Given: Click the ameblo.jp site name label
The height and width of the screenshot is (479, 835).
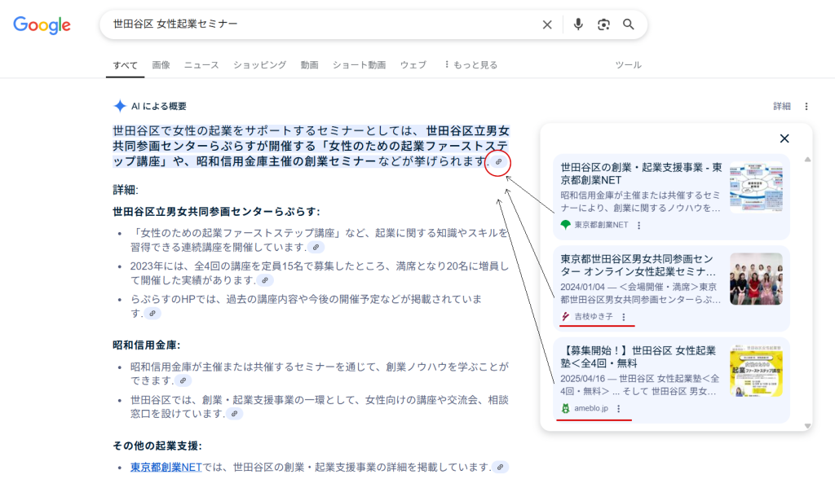Looking at the screenshot, I should point(591,408).
